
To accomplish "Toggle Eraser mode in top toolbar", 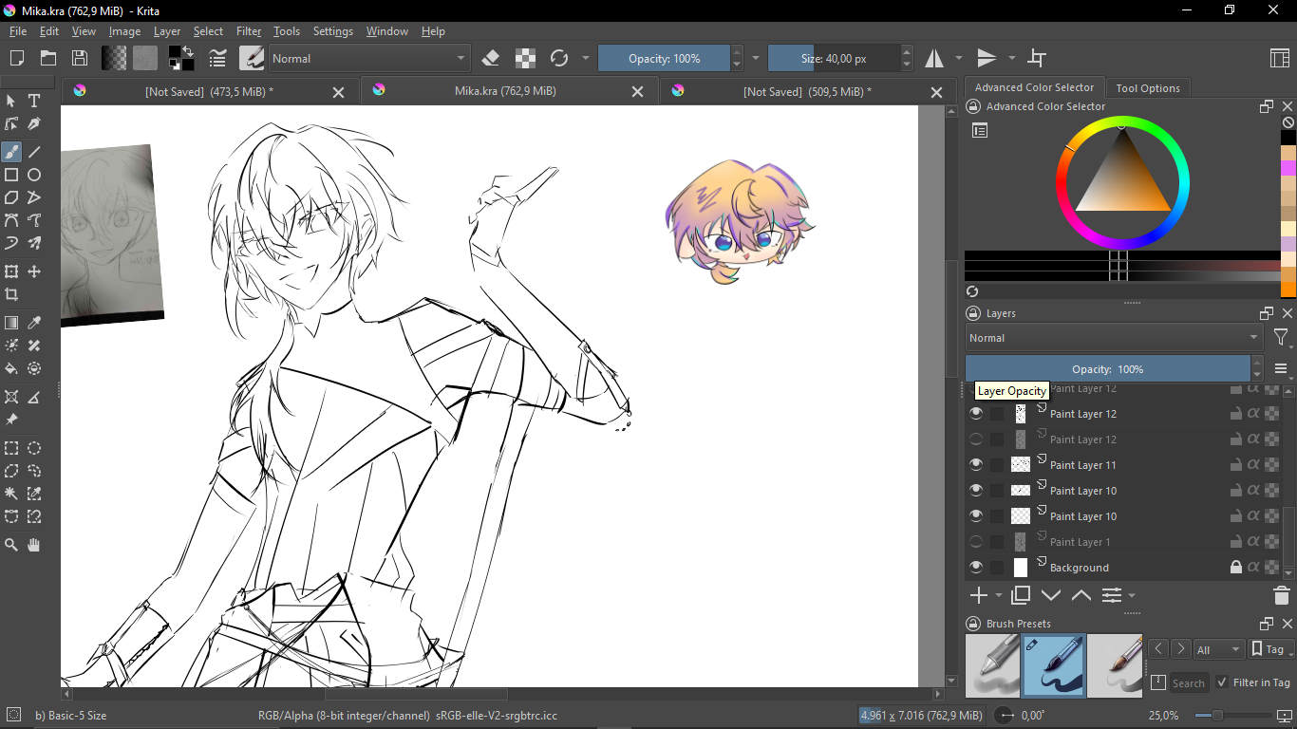I will pos(490,59).
